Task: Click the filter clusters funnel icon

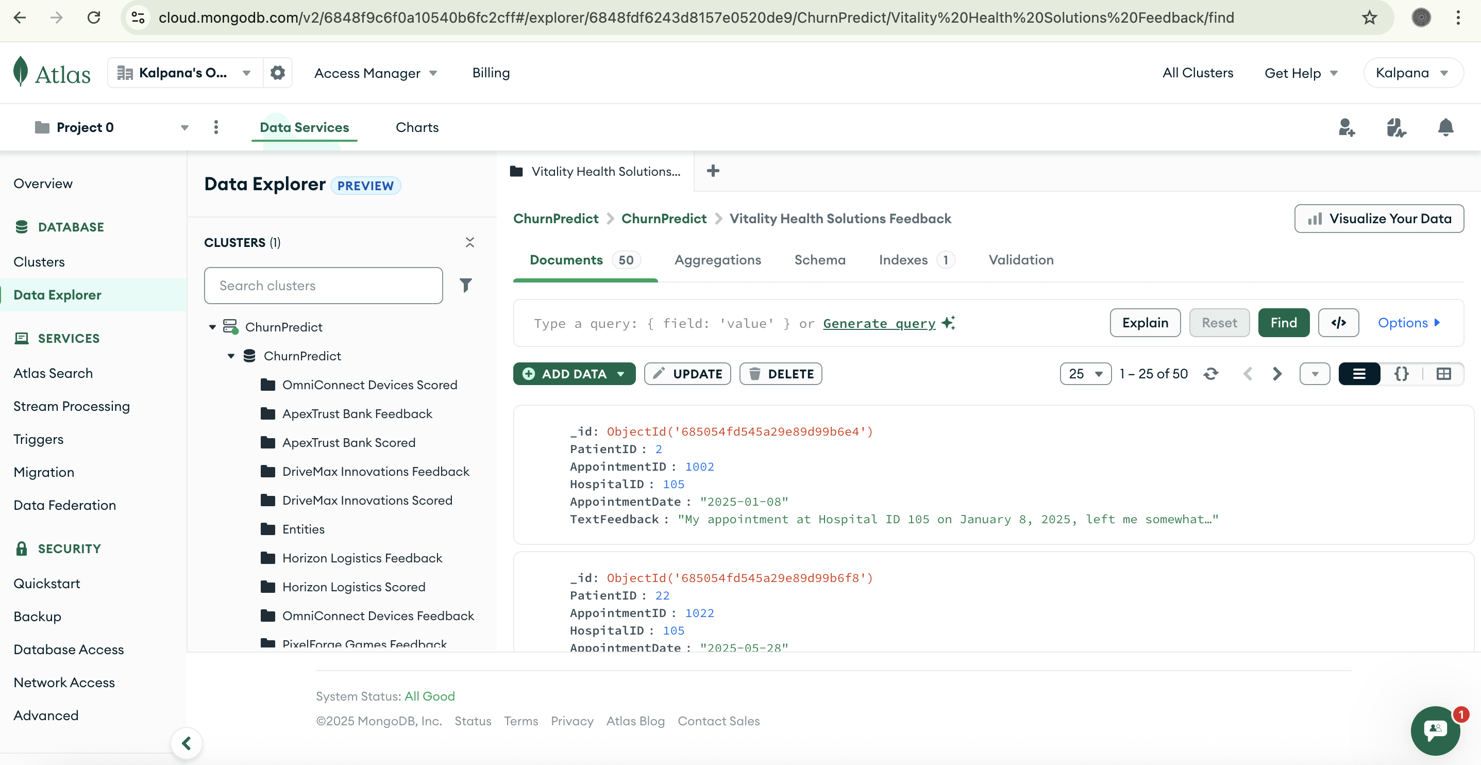Action: (466, 285)
